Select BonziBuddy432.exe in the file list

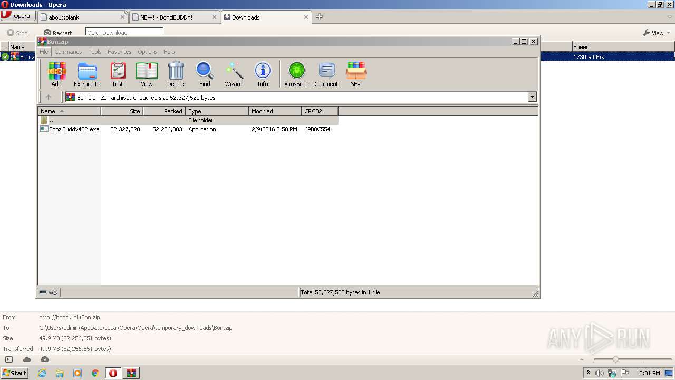[x=74, y=129]
